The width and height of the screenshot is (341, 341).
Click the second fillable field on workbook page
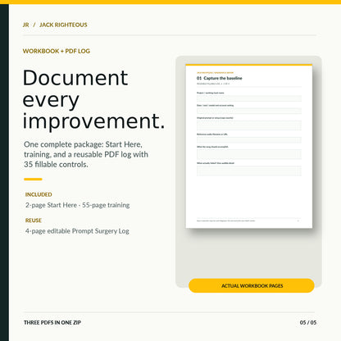click(249, 111)
